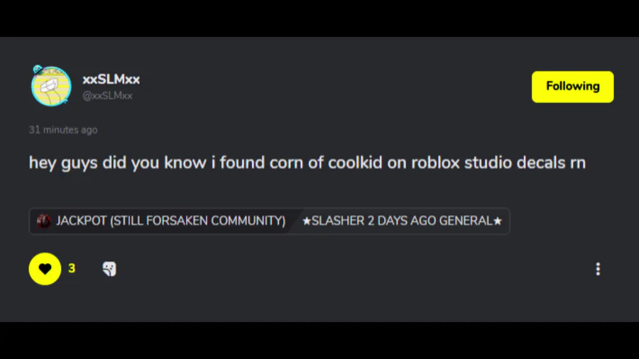Image resolution: width=639 pixels, height=359 pixels.
Task: Open xxSLMxx's profile avatar picture
Action: (x=51, y=87)
